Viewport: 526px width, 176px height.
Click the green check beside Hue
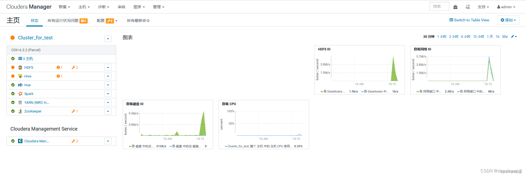point(13,85)
